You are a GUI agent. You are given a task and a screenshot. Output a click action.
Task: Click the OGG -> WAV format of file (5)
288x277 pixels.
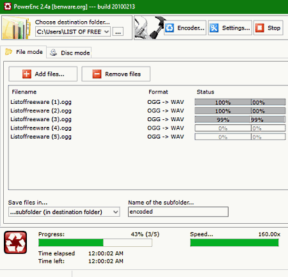(166, 137)
